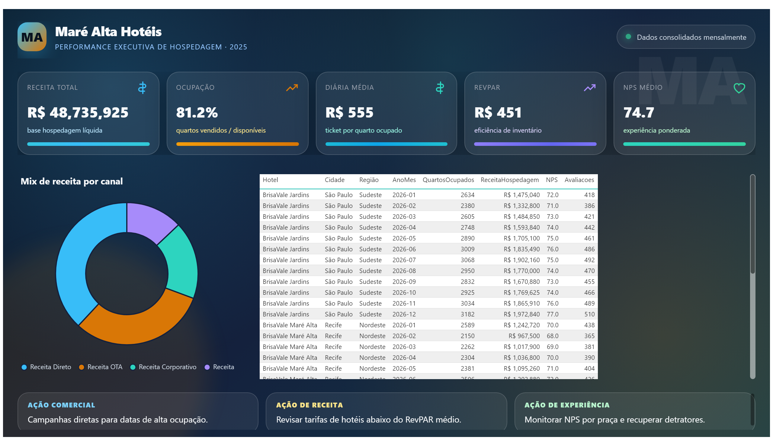
Task: Toggle Receita Corporativo legend item
Action: 163,367
